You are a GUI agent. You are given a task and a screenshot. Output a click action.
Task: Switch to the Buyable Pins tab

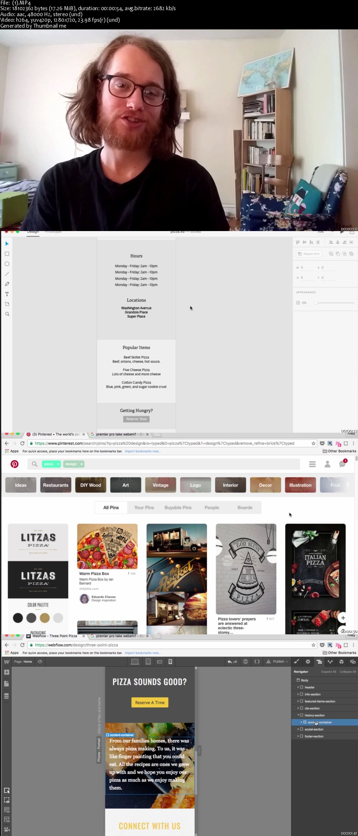(x=178, y=508)
